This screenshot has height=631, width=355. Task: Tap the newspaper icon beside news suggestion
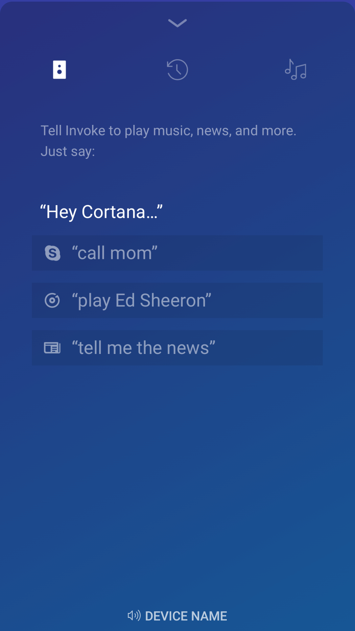(x=52, y=348)
